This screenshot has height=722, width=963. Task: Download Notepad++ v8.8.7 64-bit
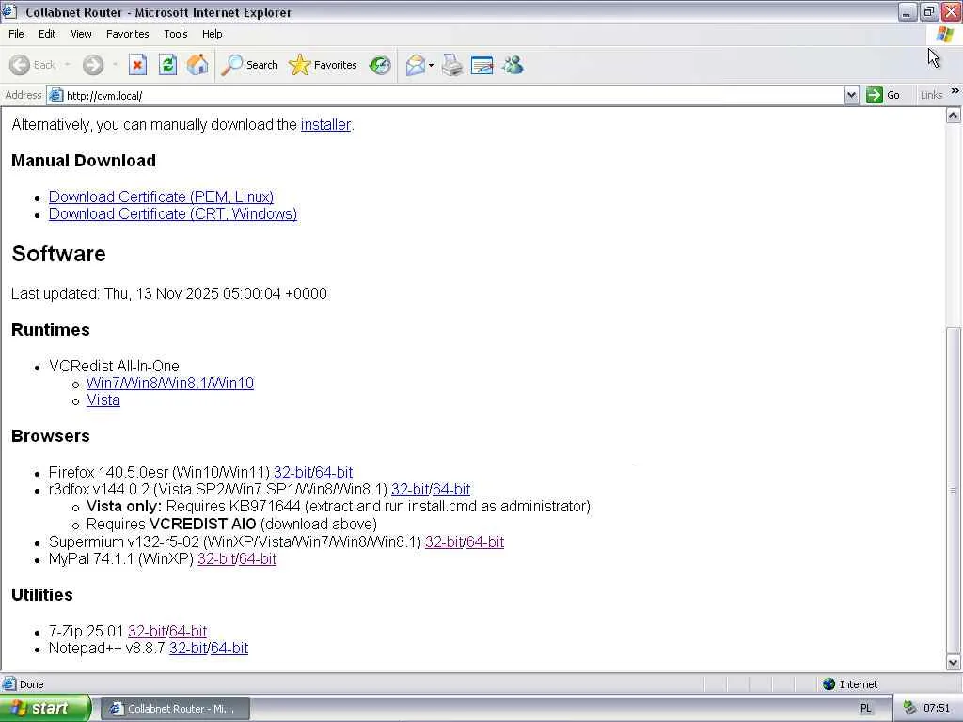(x=229, y=649)
